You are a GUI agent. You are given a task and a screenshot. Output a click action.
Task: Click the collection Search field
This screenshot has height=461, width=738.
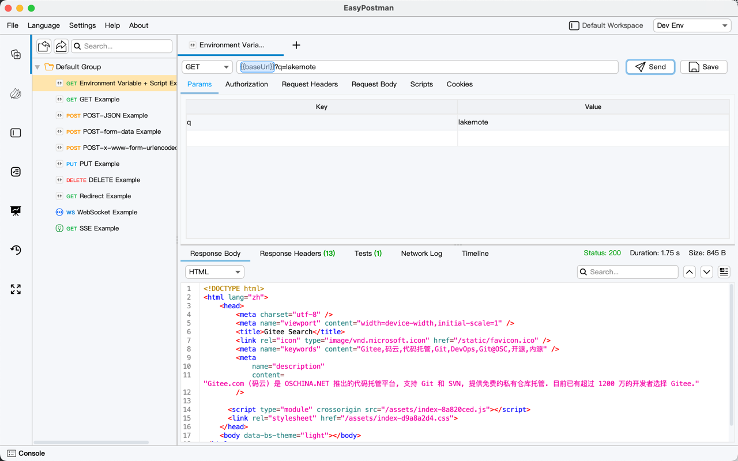point(122,46)
